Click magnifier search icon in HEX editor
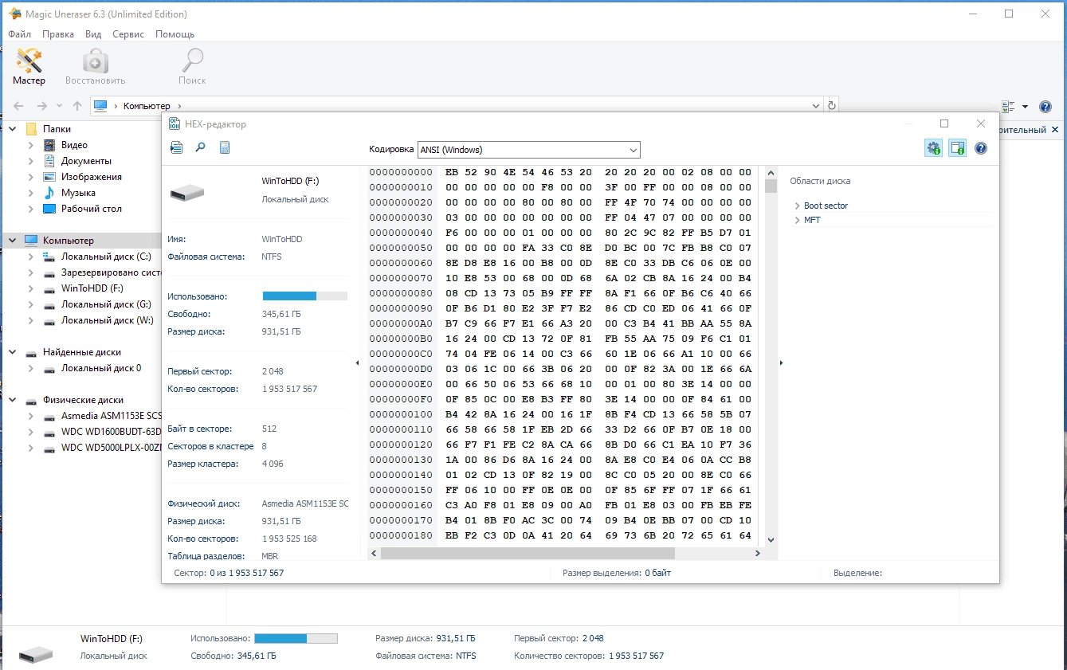1067x670 pixels. pos(201,147)
